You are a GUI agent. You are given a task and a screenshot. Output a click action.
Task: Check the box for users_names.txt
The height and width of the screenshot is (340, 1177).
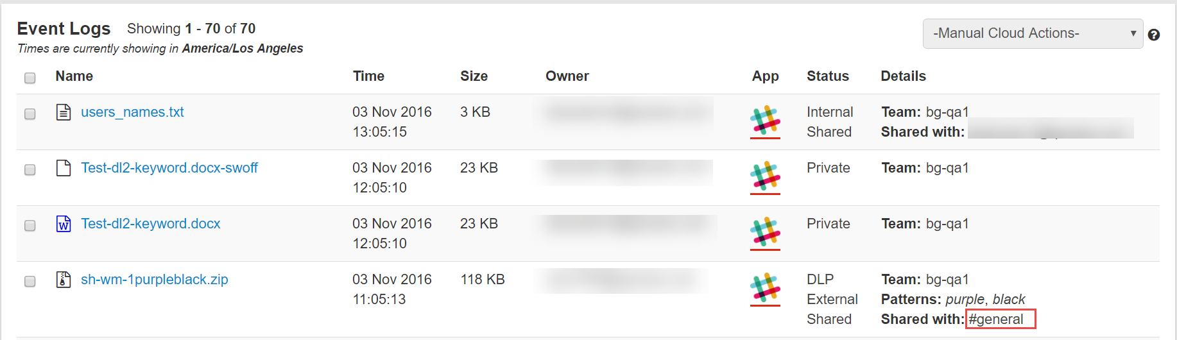pos(30,114)
